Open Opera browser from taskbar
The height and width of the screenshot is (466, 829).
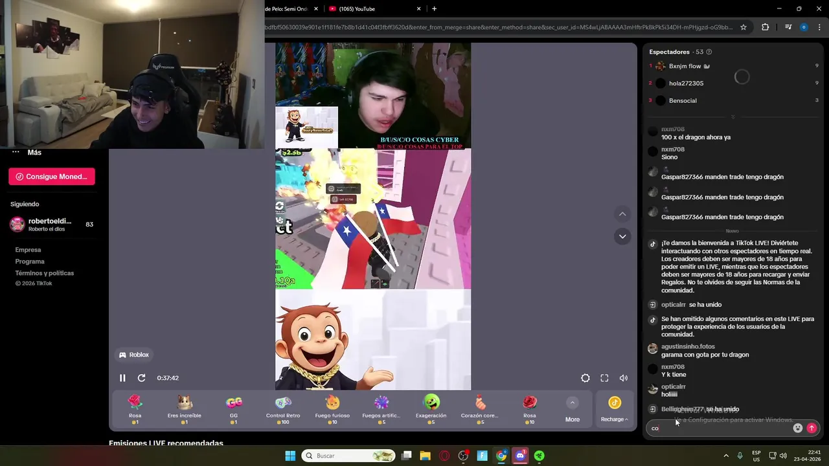[x=444, y=456]
